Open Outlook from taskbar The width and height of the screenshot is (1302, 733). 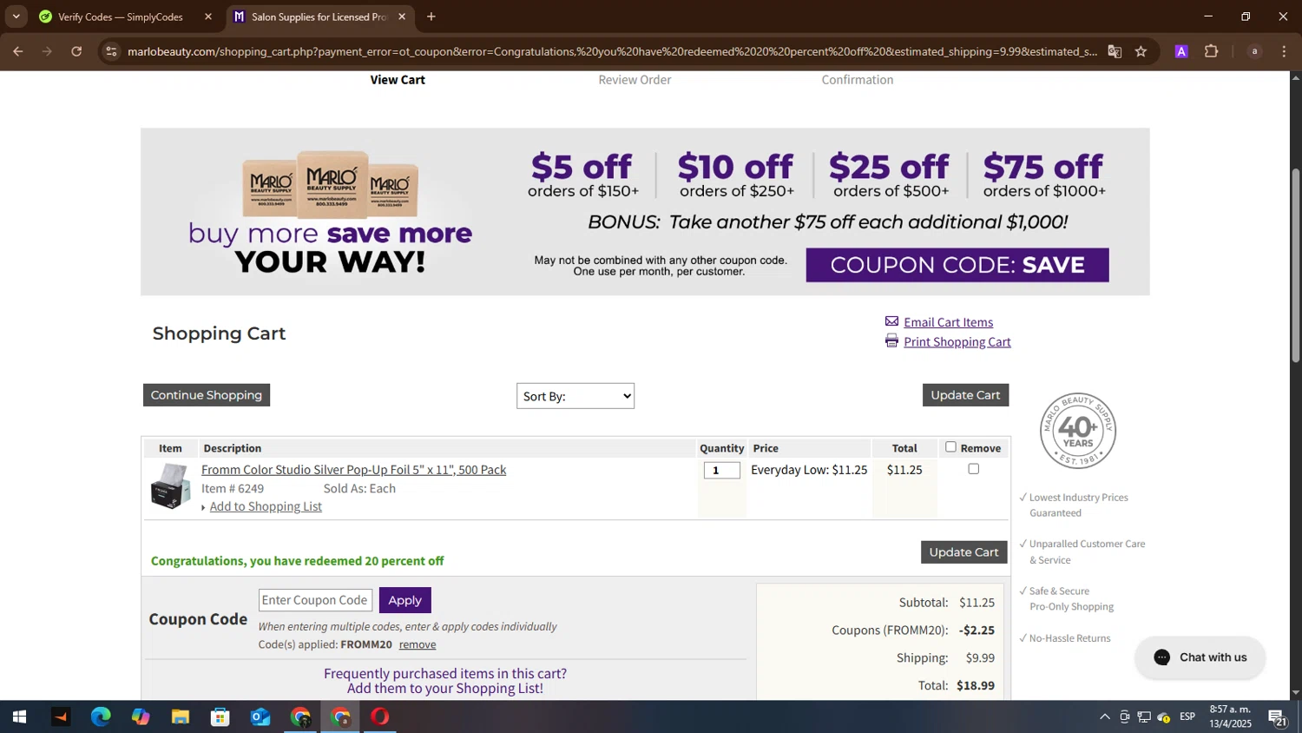coord(260,717)
